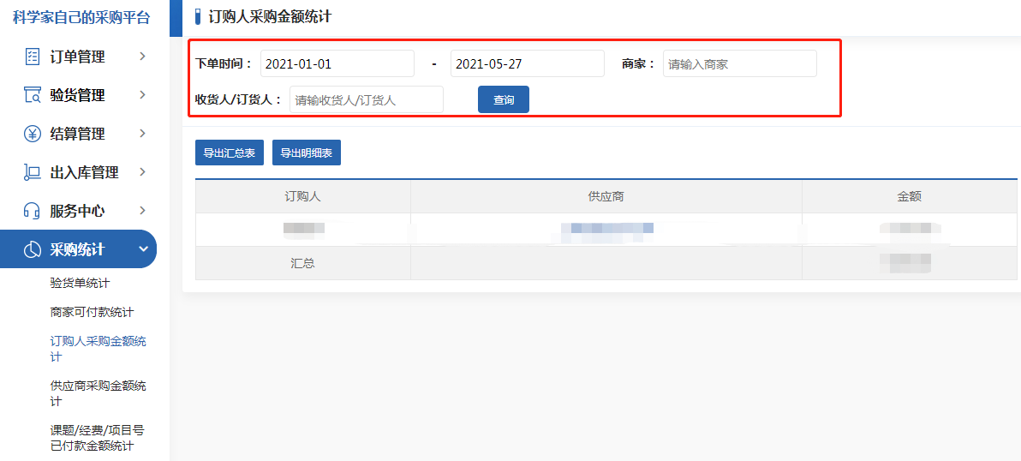Click the start date field 2021-01-01

(337, 64)
